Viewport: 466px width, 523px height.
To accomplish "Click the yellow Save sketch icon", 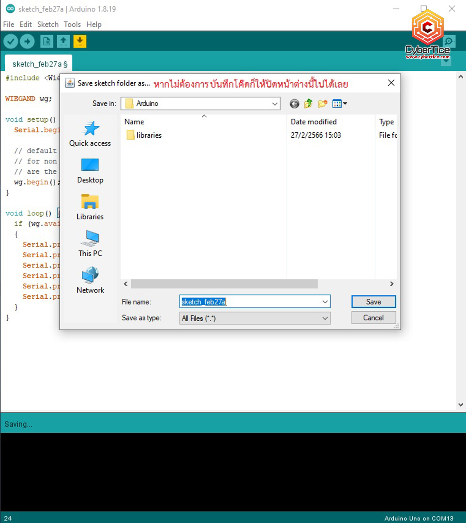I will pos(80,41).
